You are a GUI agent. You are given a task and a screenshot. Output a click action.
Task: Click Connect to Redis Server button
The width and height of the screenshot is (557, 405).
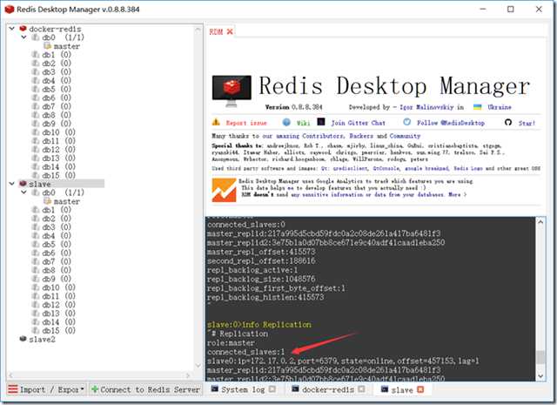point(145,389)
